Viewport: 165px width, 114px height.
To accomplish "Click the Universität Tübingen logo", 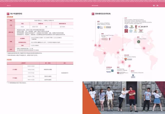I will [106, 39].
